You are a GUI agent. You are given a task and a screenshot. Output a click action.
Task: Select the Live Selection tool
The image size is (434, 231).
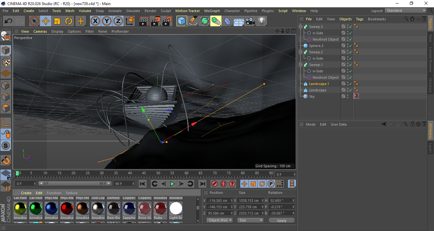point(34,21)
